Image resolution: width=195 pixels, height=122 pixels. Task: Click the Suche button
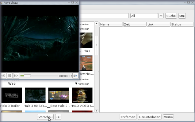pos(171,16)
